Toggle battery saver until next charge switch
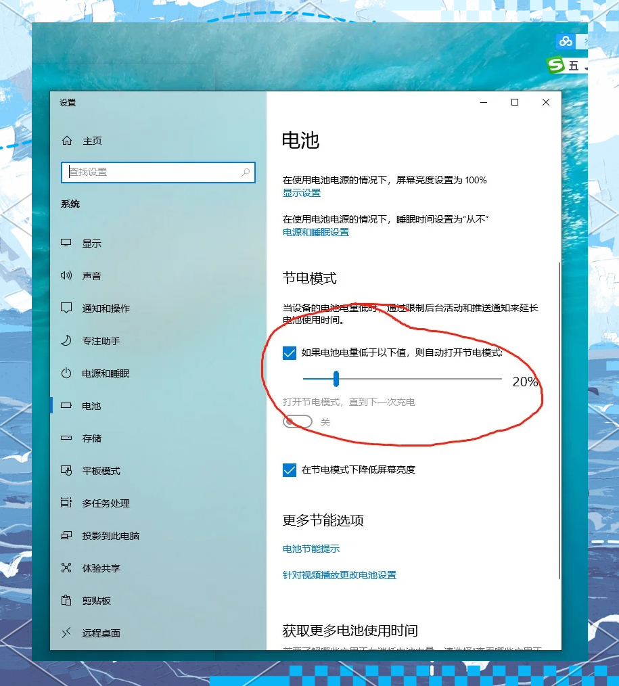 click(298, 421)
